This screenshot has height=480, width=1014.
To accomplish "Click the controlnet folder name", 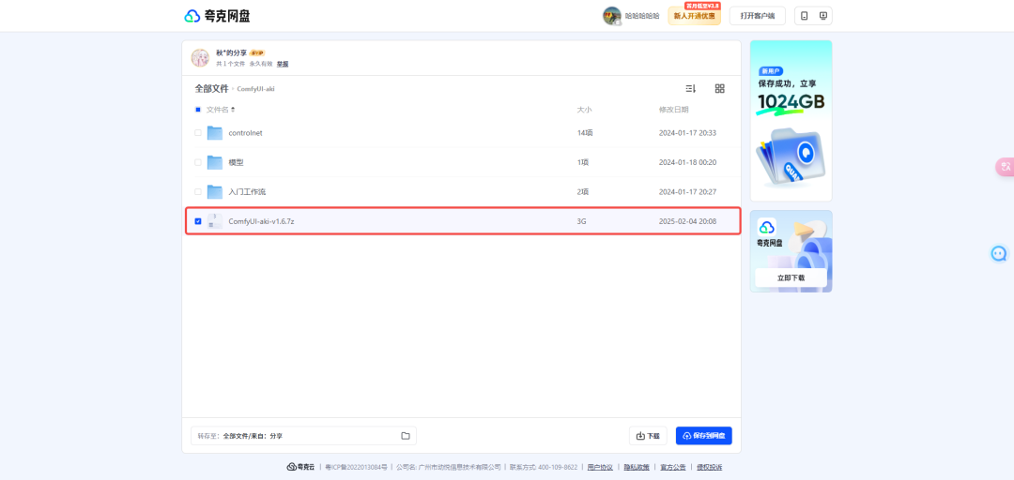I will tap(246, 133).
